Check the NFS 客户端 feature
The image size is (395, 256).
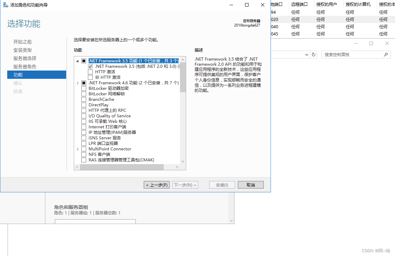point(83,154)
